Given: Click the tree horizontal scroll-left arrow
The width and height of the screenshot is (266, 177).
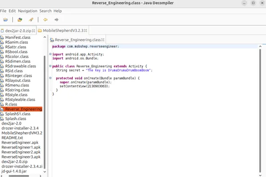Looking at the screenshot, I should (1, 176).
